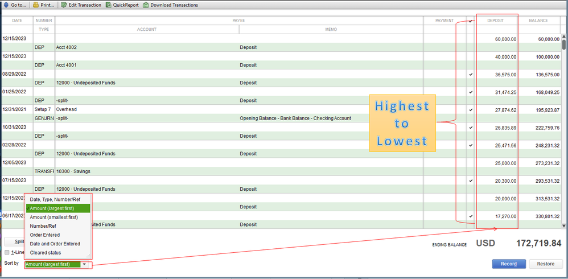
Task: Choose Amount (smallest first) sort option
Action: (x=53, y=217)
